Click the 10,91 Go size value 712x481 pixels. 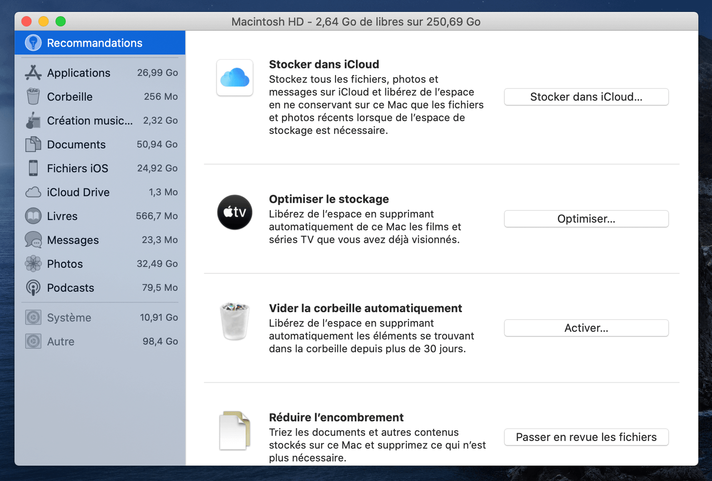159,317
